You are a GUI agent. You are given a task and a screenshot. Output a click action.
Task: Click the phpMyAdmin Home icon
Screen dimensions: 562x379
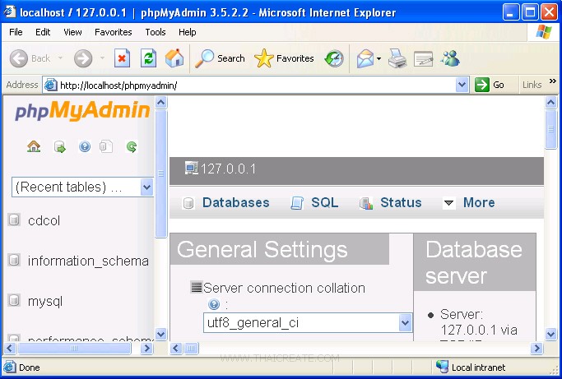tap(34, 146)
